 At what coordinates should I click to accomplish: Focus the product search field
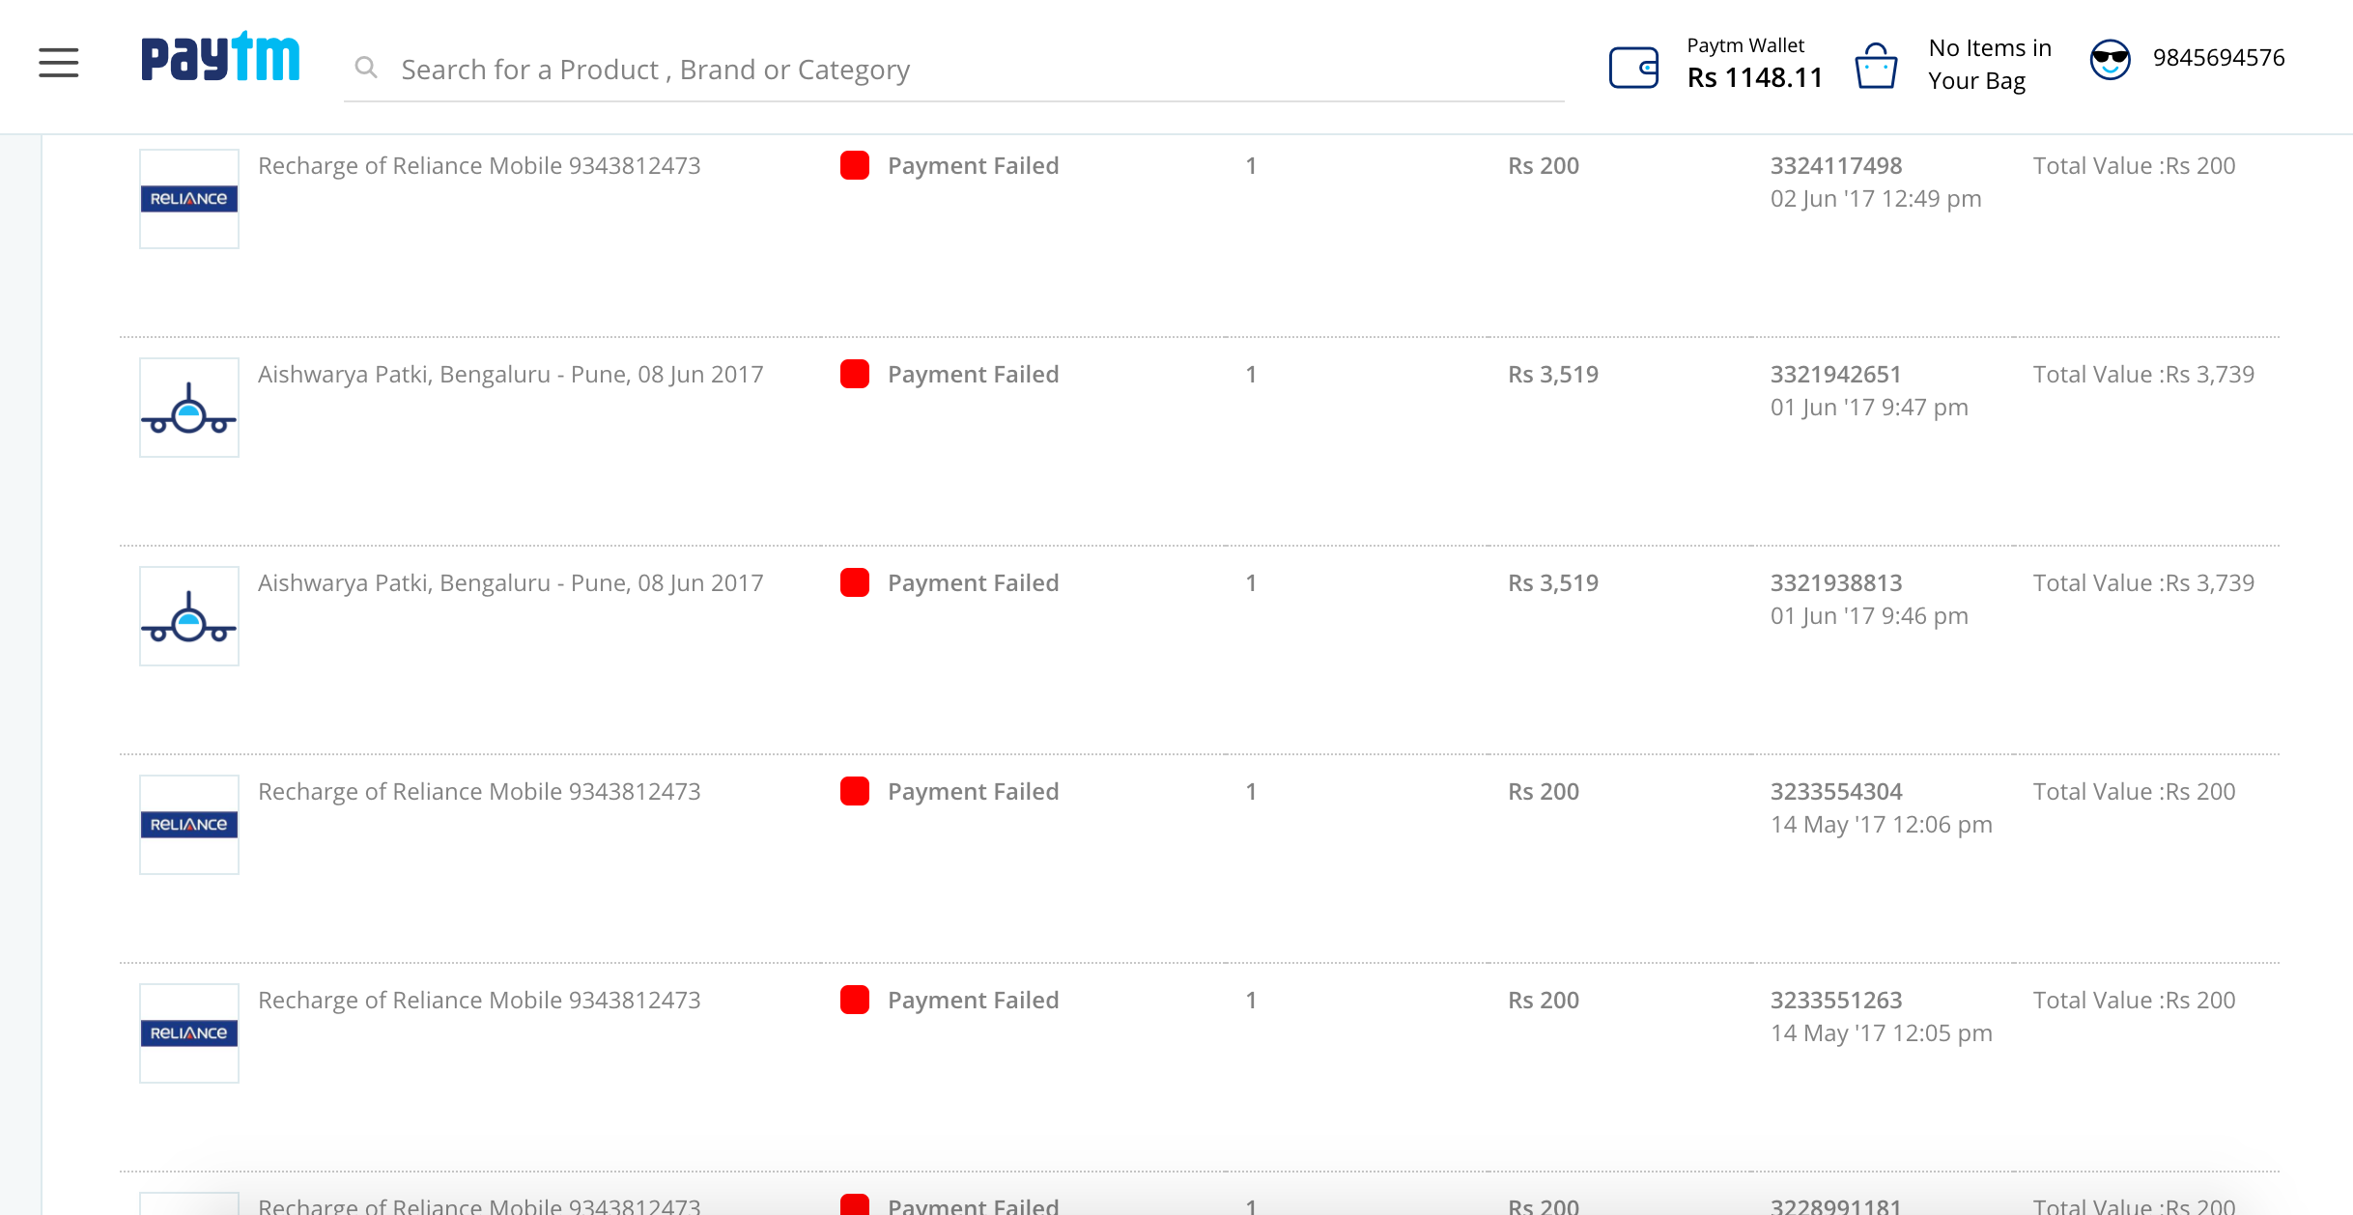953,70
